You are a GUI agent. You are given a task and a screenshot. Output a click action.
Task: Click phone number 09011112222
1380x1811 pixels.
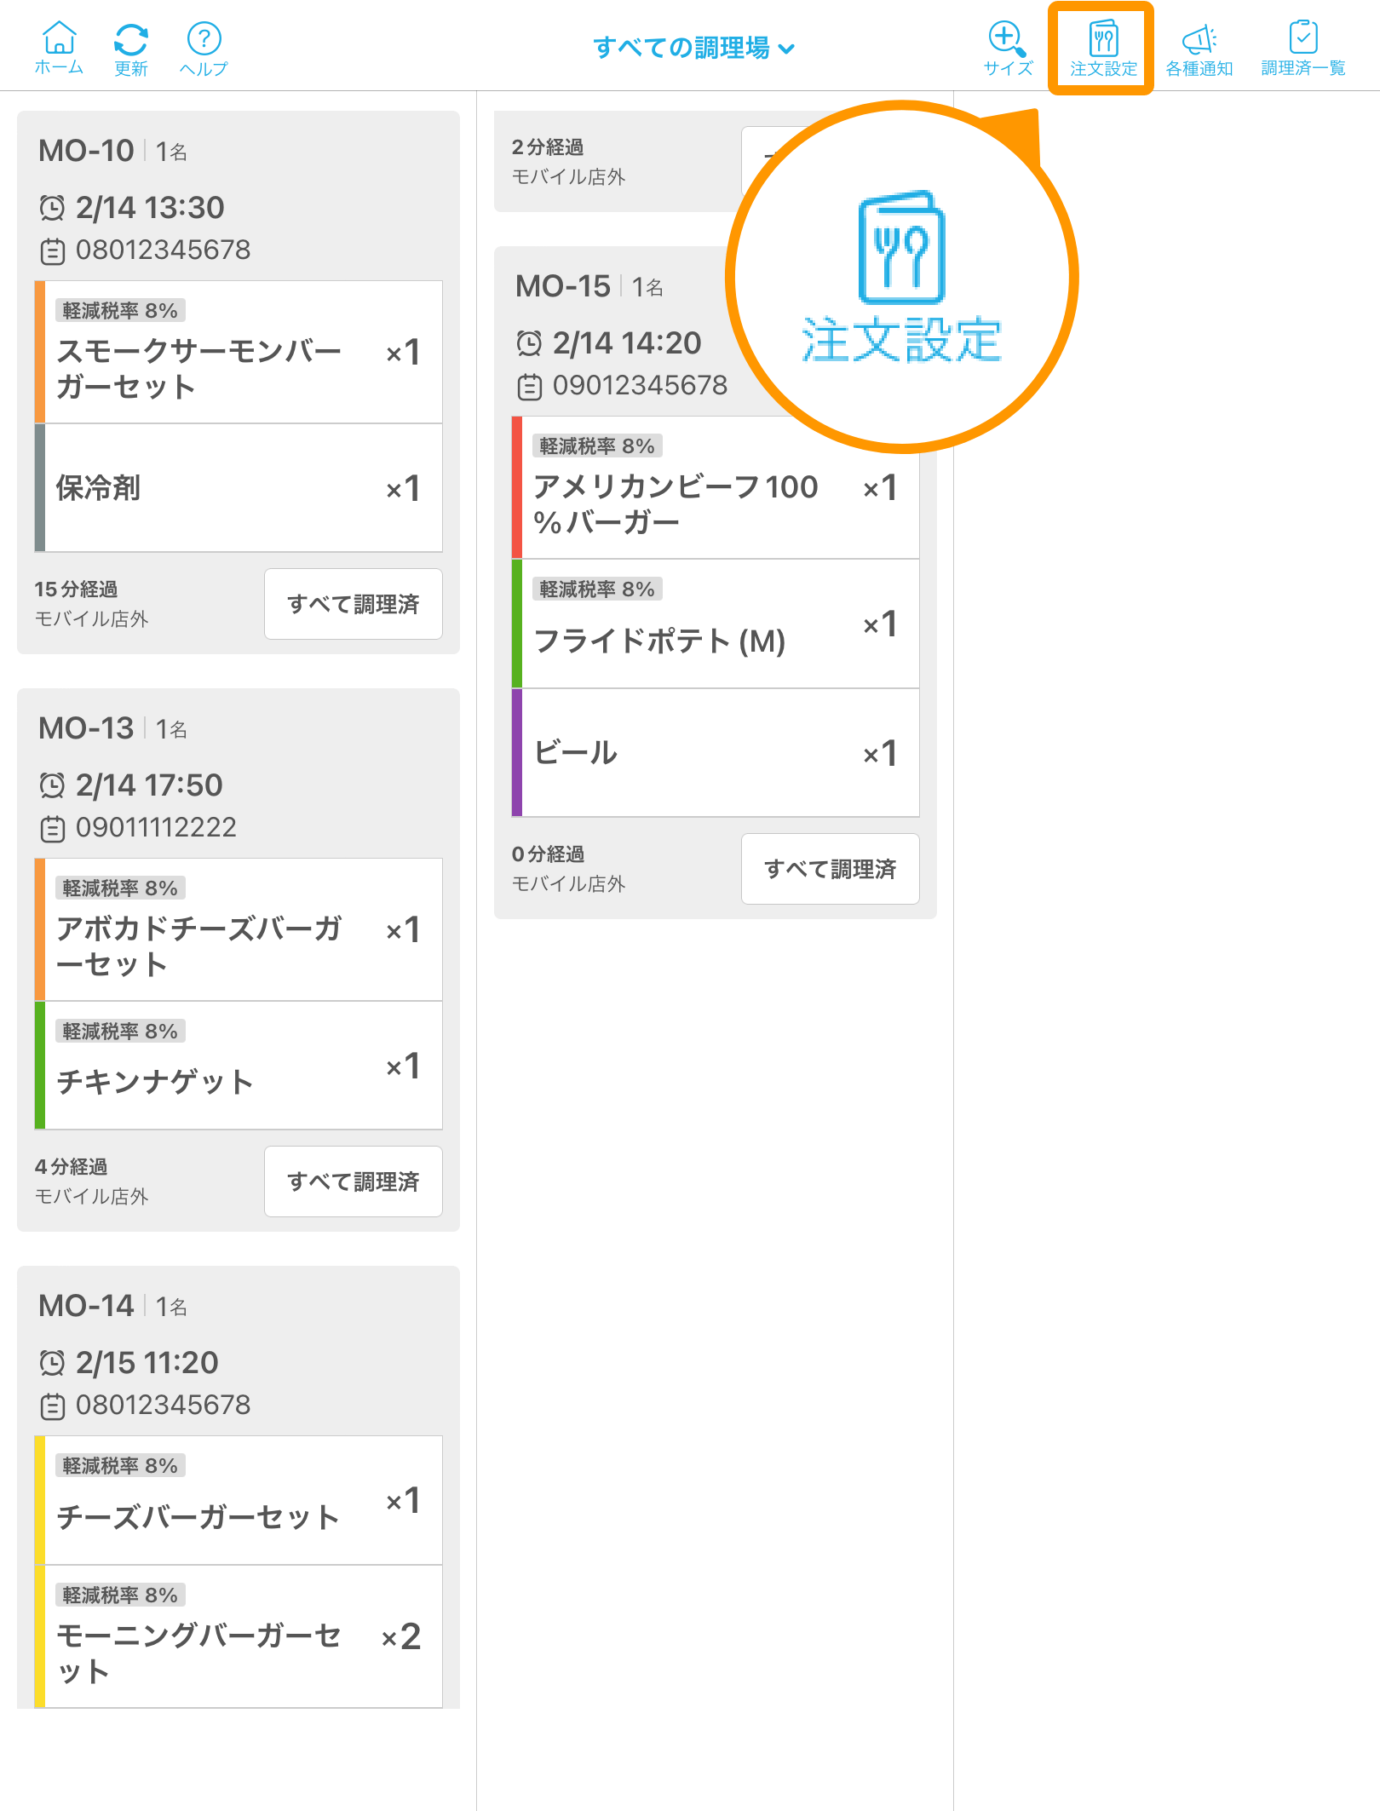(156, 827)
